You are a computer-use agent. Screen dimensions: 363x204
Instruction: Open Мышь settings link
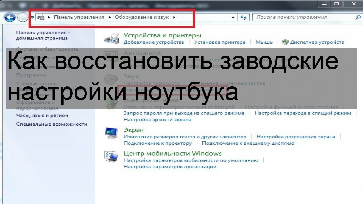coord(264,42)
